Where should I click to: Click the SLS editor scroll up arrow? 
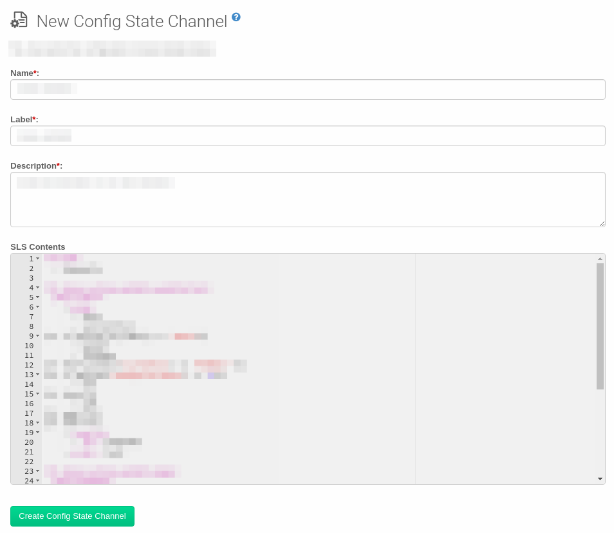tap(600, 259)
